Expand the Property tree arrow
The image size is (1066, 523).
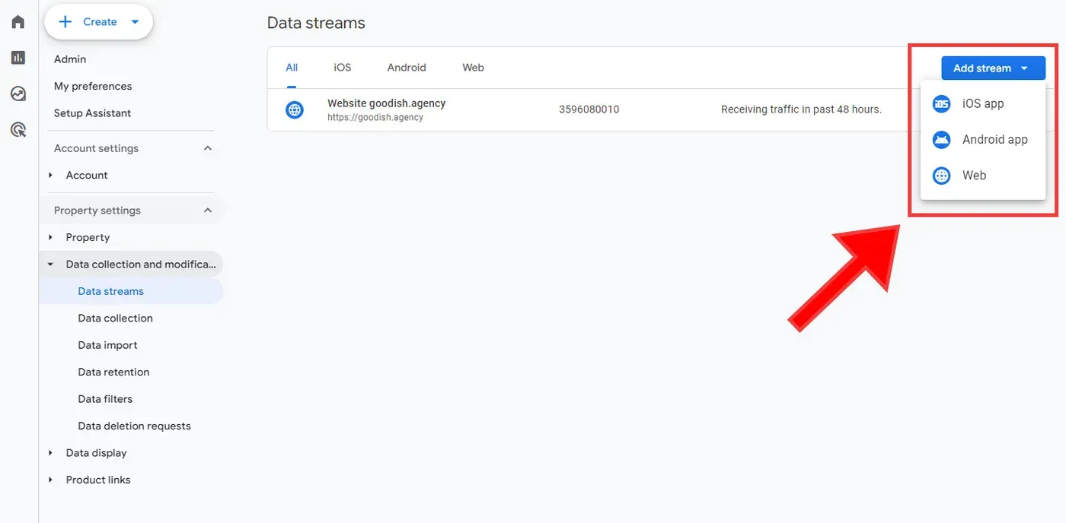(x=51, y=238)
